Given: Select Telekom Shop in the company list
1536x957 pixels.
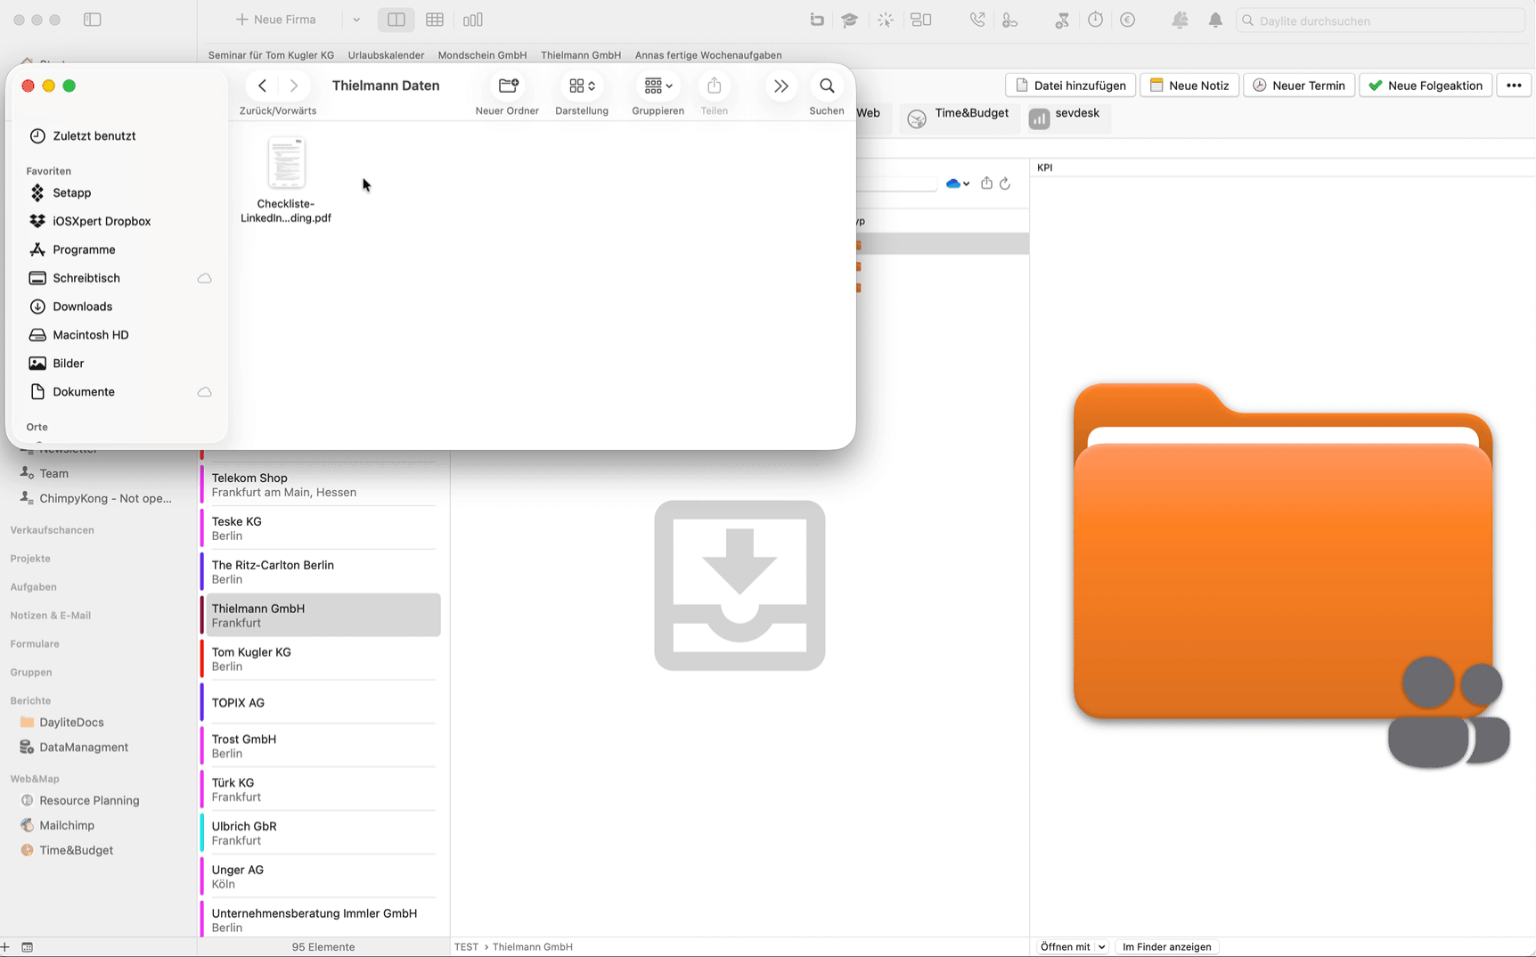Looking at the screenshot, I should pos(321,485).
